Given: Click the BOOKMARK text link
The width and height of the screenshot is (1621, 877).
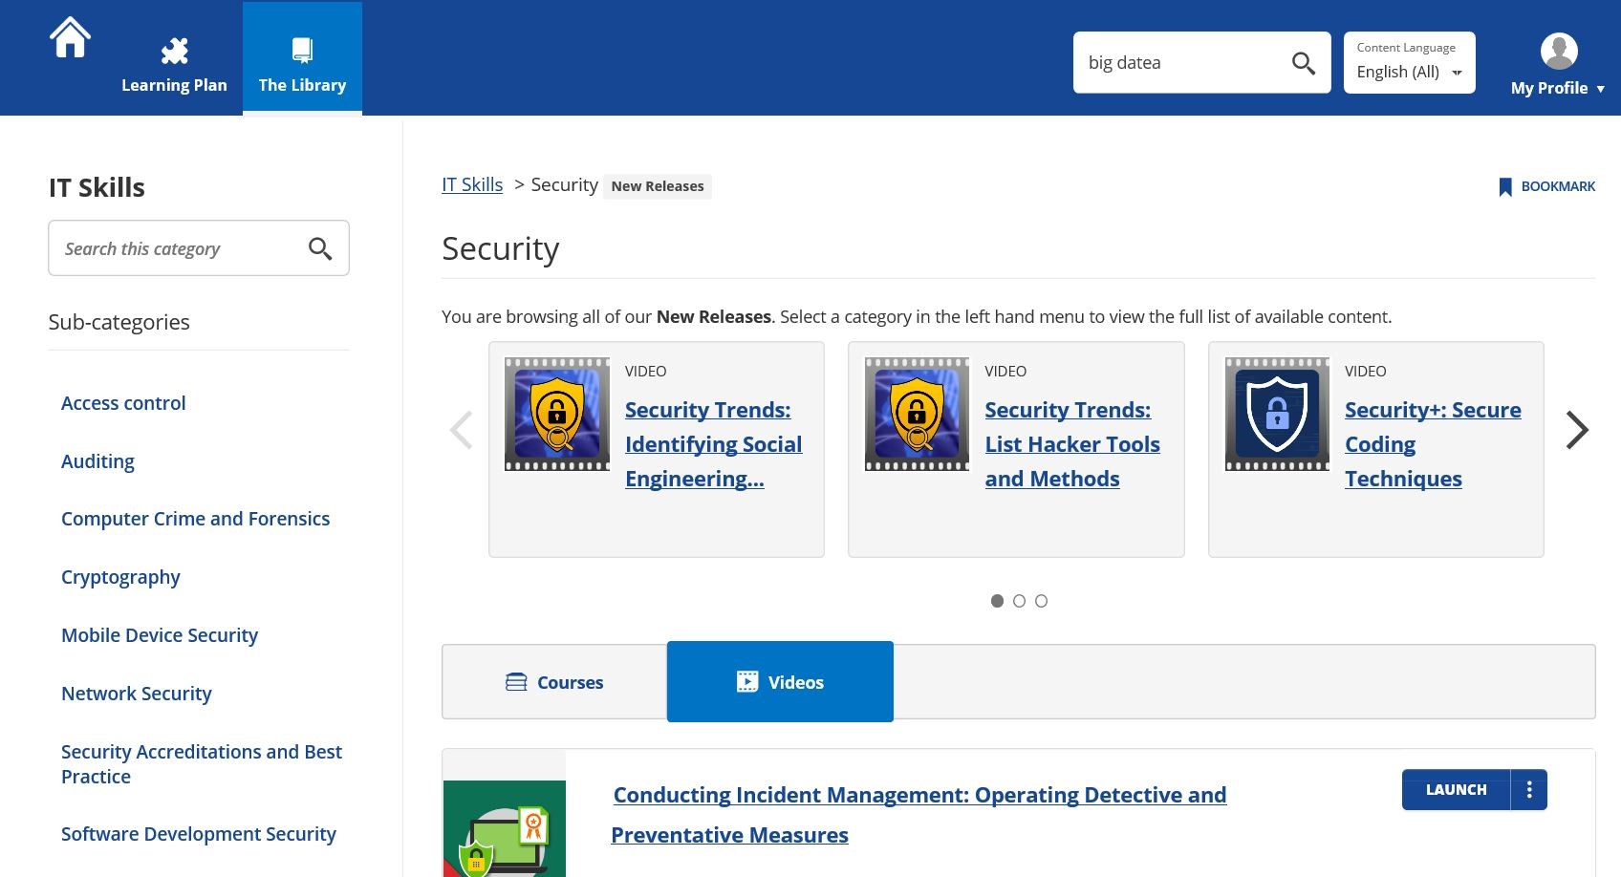Looking at the screenshot, I should [x=1558, y=186].
